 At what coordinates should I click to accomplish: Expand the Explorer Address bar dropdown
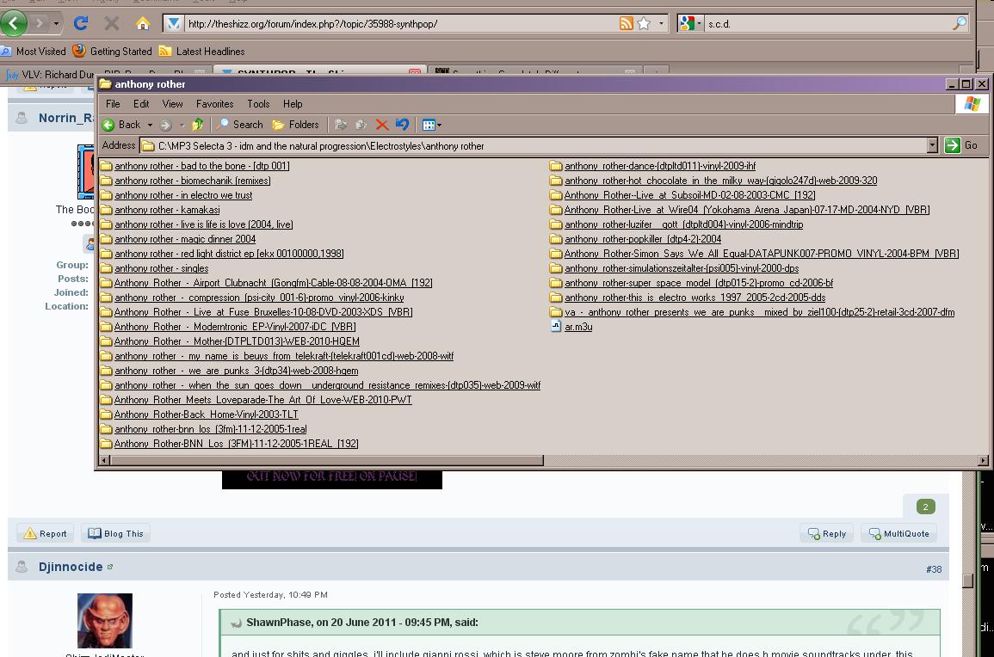[x=932, y=145]
